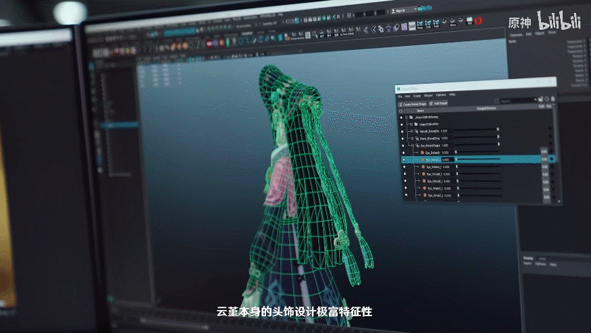Screen dimensions: 591x333
Task: Click the Eye_Default weight value field
Action: [x=445, y=153]
